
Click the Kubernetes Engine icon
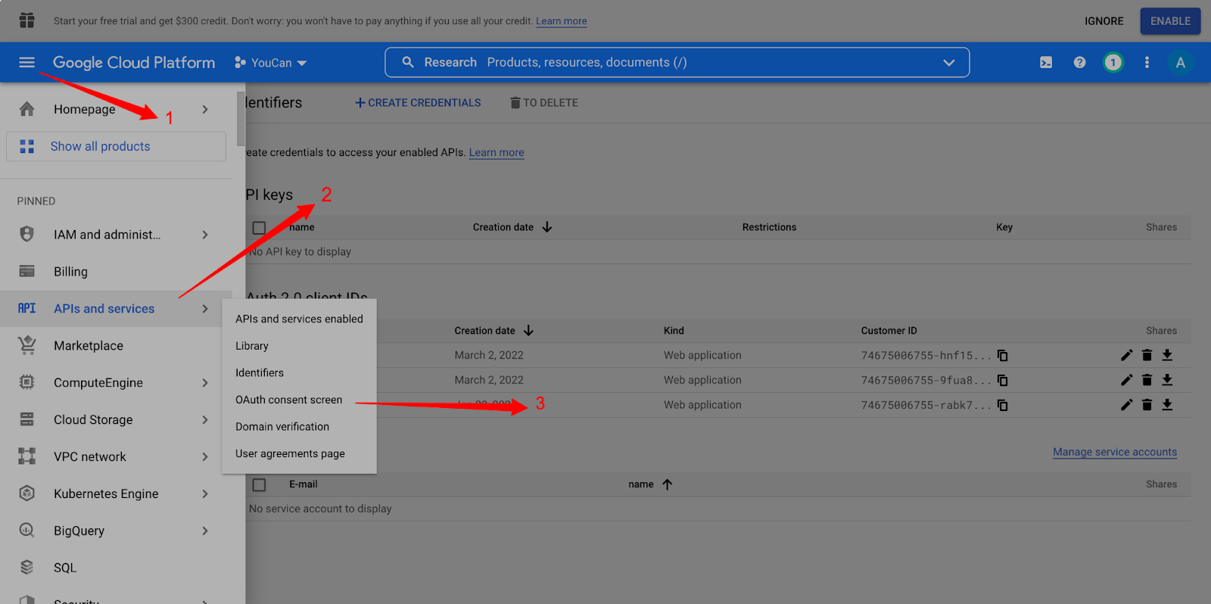point(26,493)
